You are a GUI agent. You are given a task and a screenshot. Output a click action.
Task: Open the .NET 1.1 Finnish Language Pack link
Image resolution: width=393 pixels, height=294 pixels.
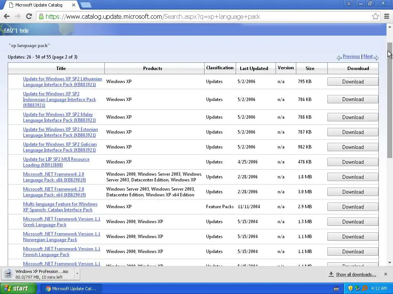coord(62,252)
